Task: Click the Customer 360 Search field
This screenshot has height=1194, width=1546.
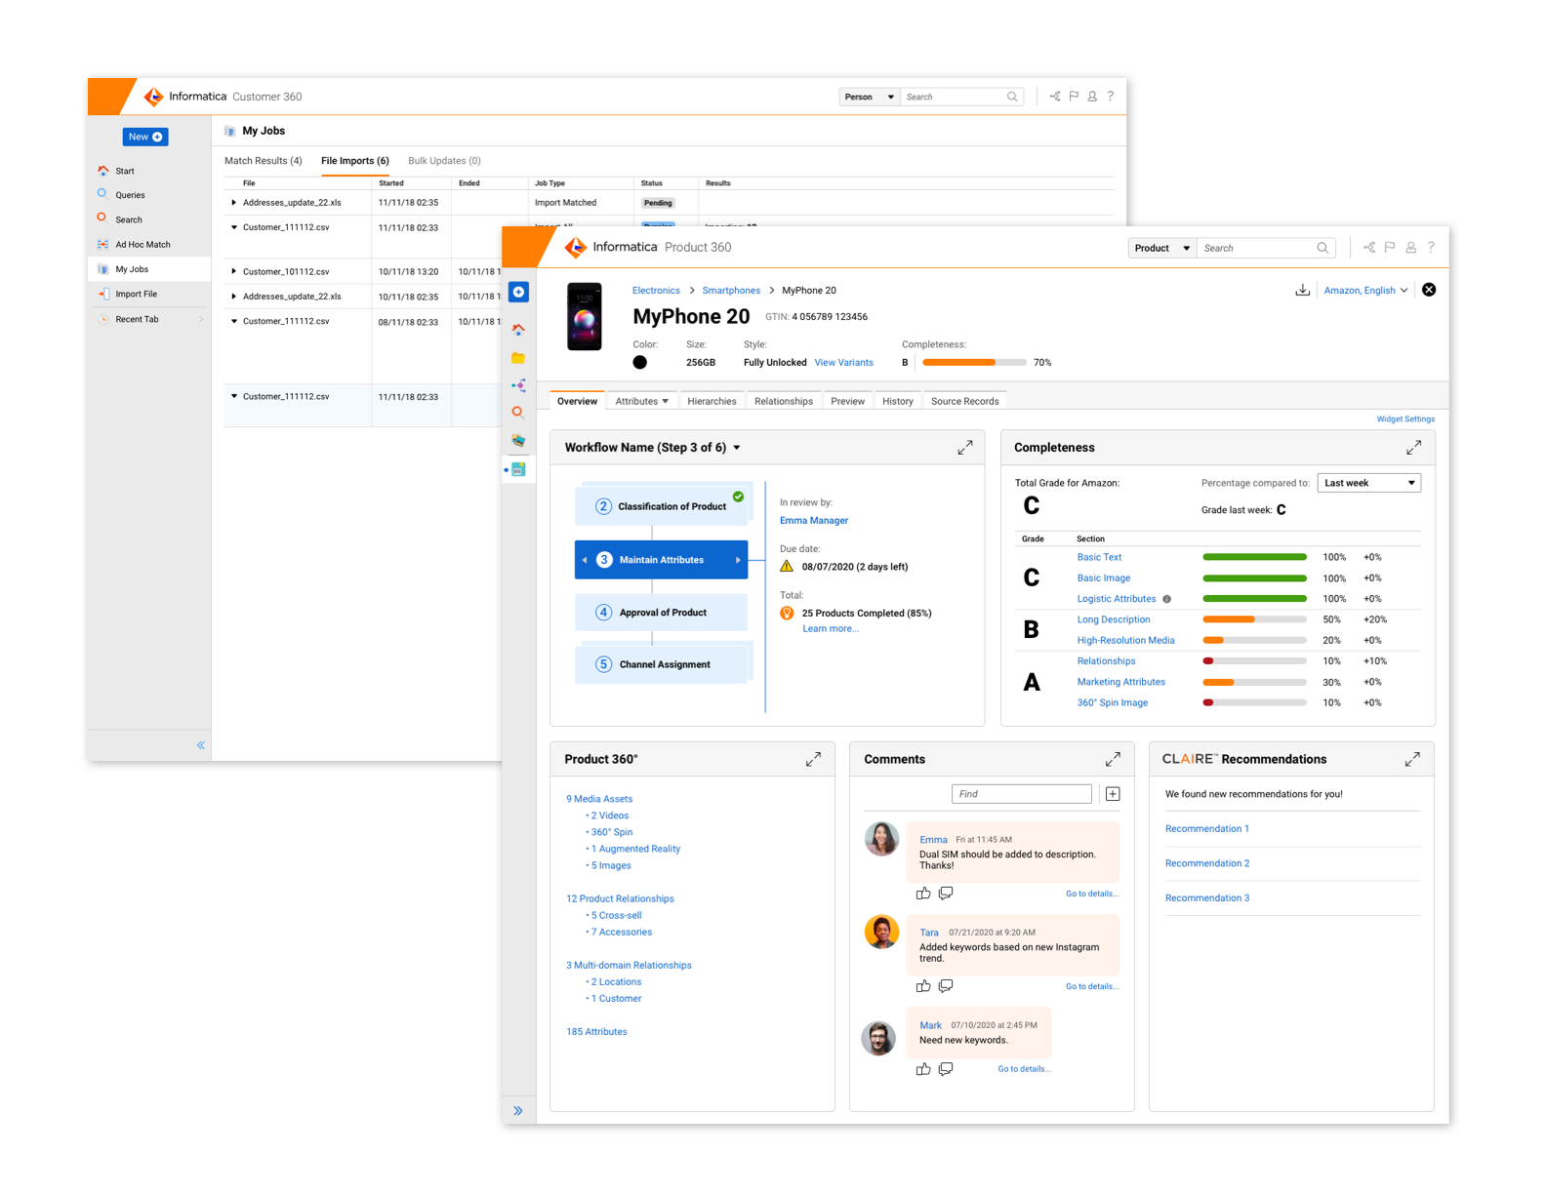Action: pyautogui.click(x=961, y=97)
